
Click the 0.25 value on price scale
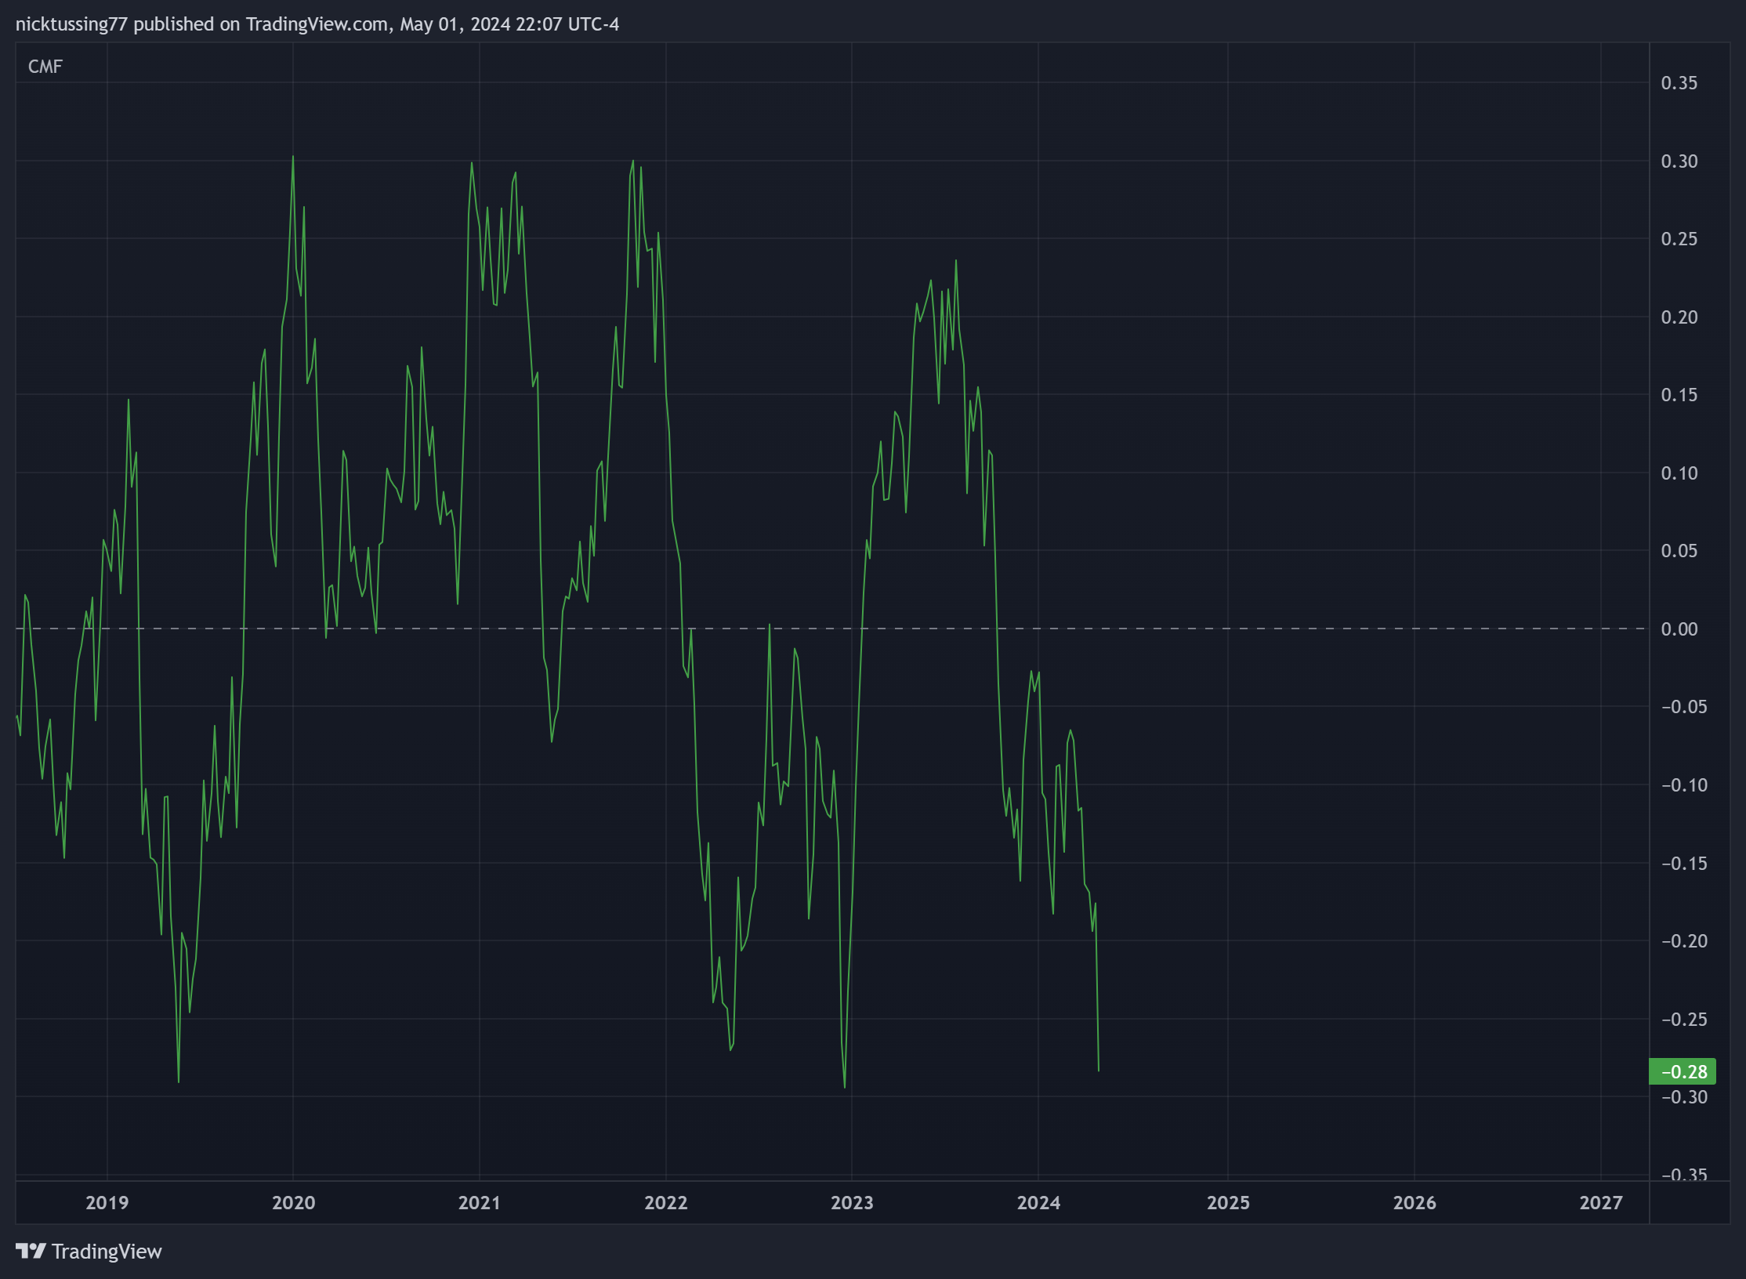pos(1679,239)
